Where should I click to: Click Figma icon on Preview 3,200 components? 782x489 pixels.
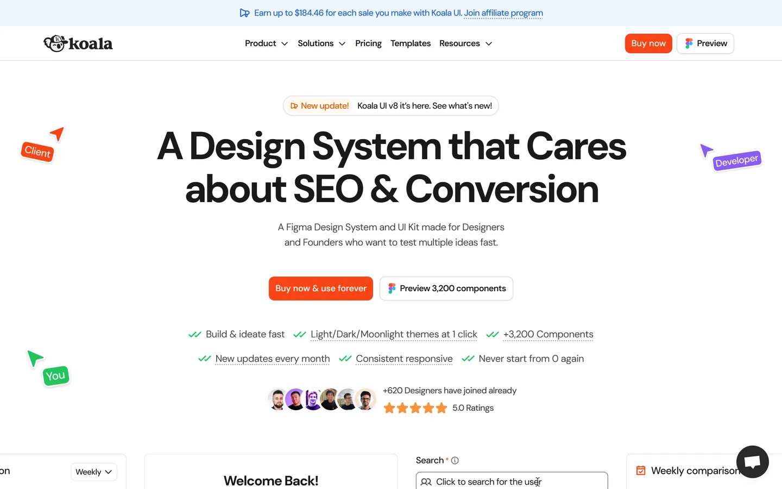[392, 289]
